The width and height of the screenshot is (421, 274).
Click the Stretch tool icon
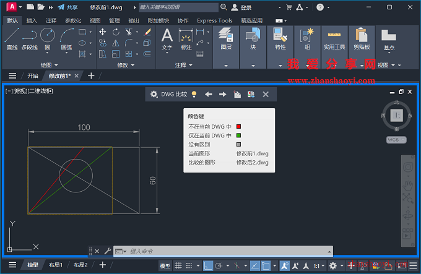(102, 54)
